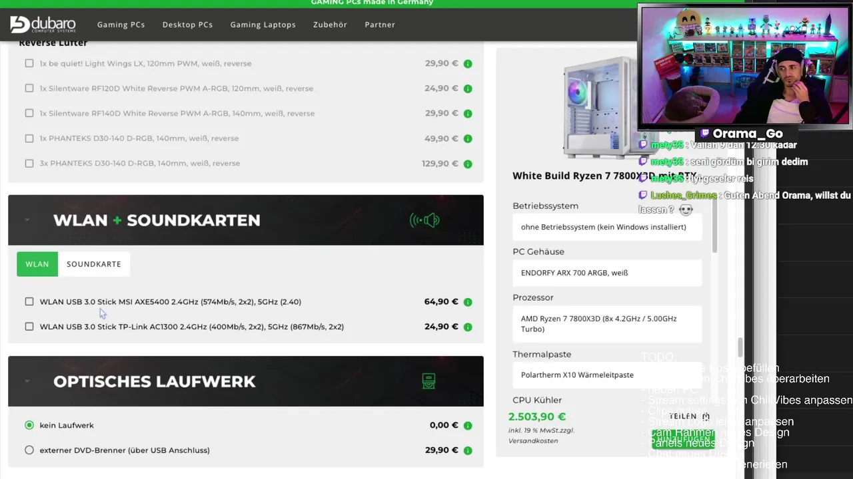Click the 64,90 € price text
Viewport: 853px width, 479px height.
(x=441, y=301)
